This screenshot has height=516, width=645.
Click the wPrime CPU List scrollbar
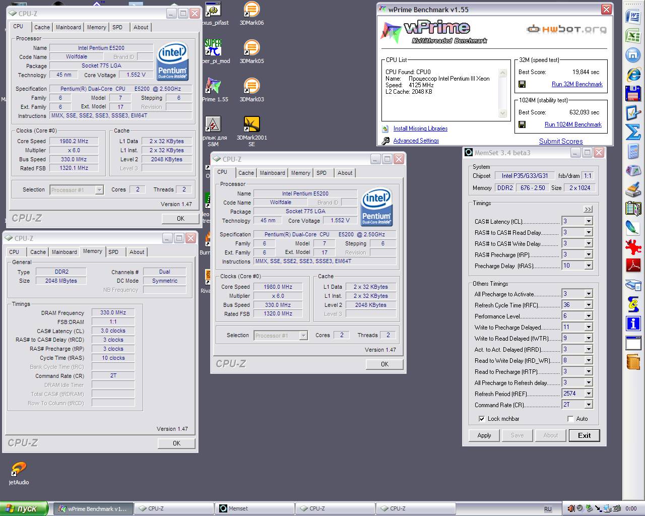click(502, 93)
